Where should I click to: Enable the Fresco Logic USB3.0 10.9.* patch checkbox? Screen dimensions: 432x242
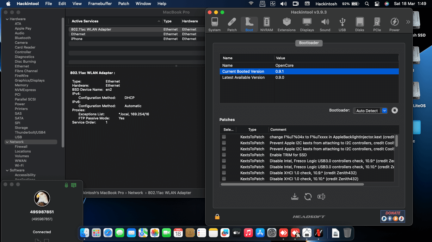[224, 161]
